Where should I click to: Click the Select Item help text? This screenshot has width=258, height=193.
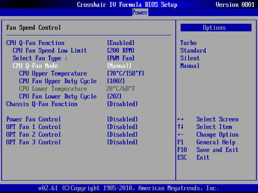[x=214, y=127]
